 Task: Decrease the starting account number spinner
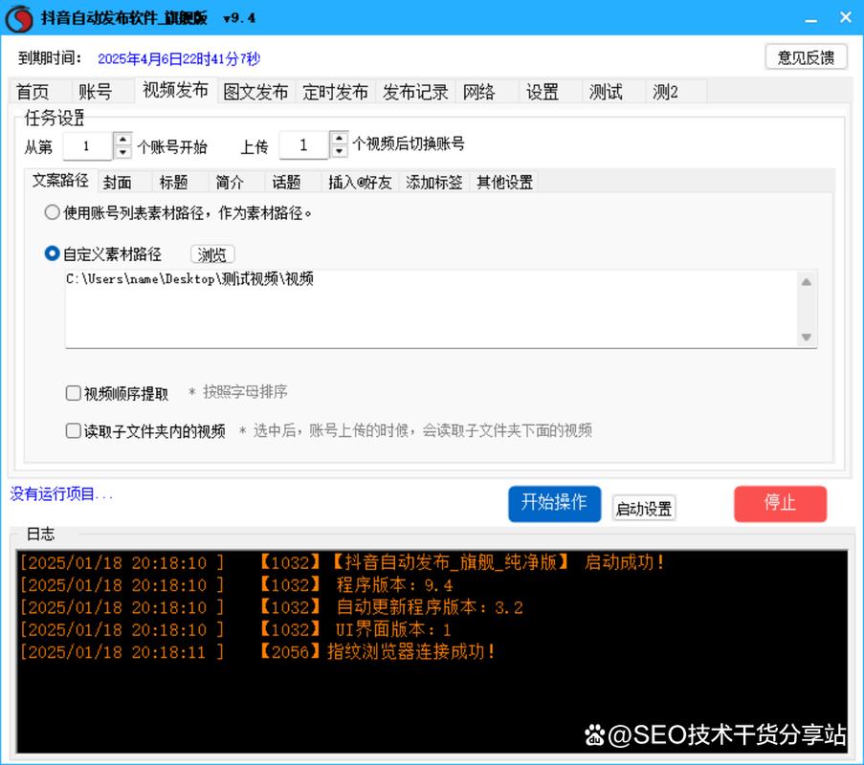122,152
